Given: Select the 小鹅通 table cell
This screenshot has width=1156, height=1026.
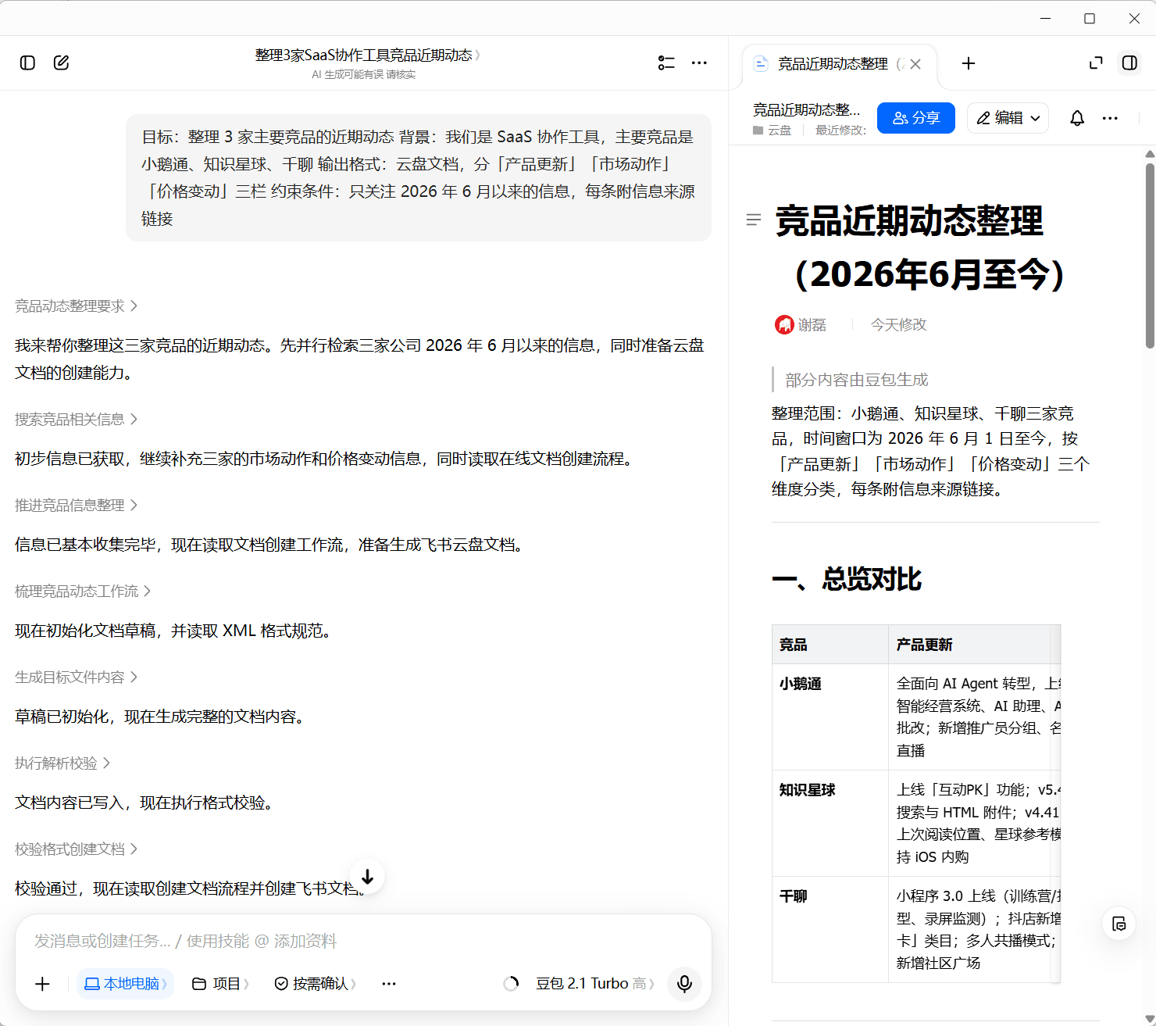Looking at the screenshot, I should click(830, 717).
